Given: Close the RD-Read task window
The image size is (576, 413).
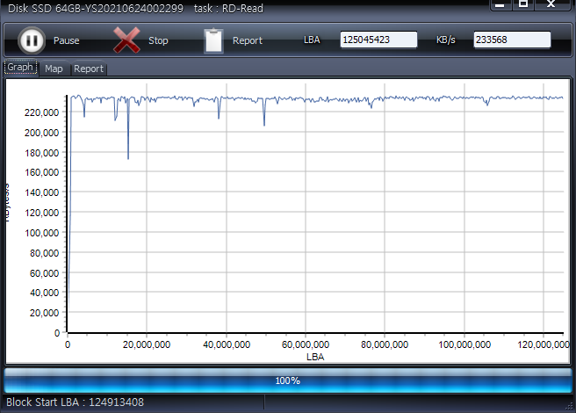Looking at the screenshot, I should [551, 4].
